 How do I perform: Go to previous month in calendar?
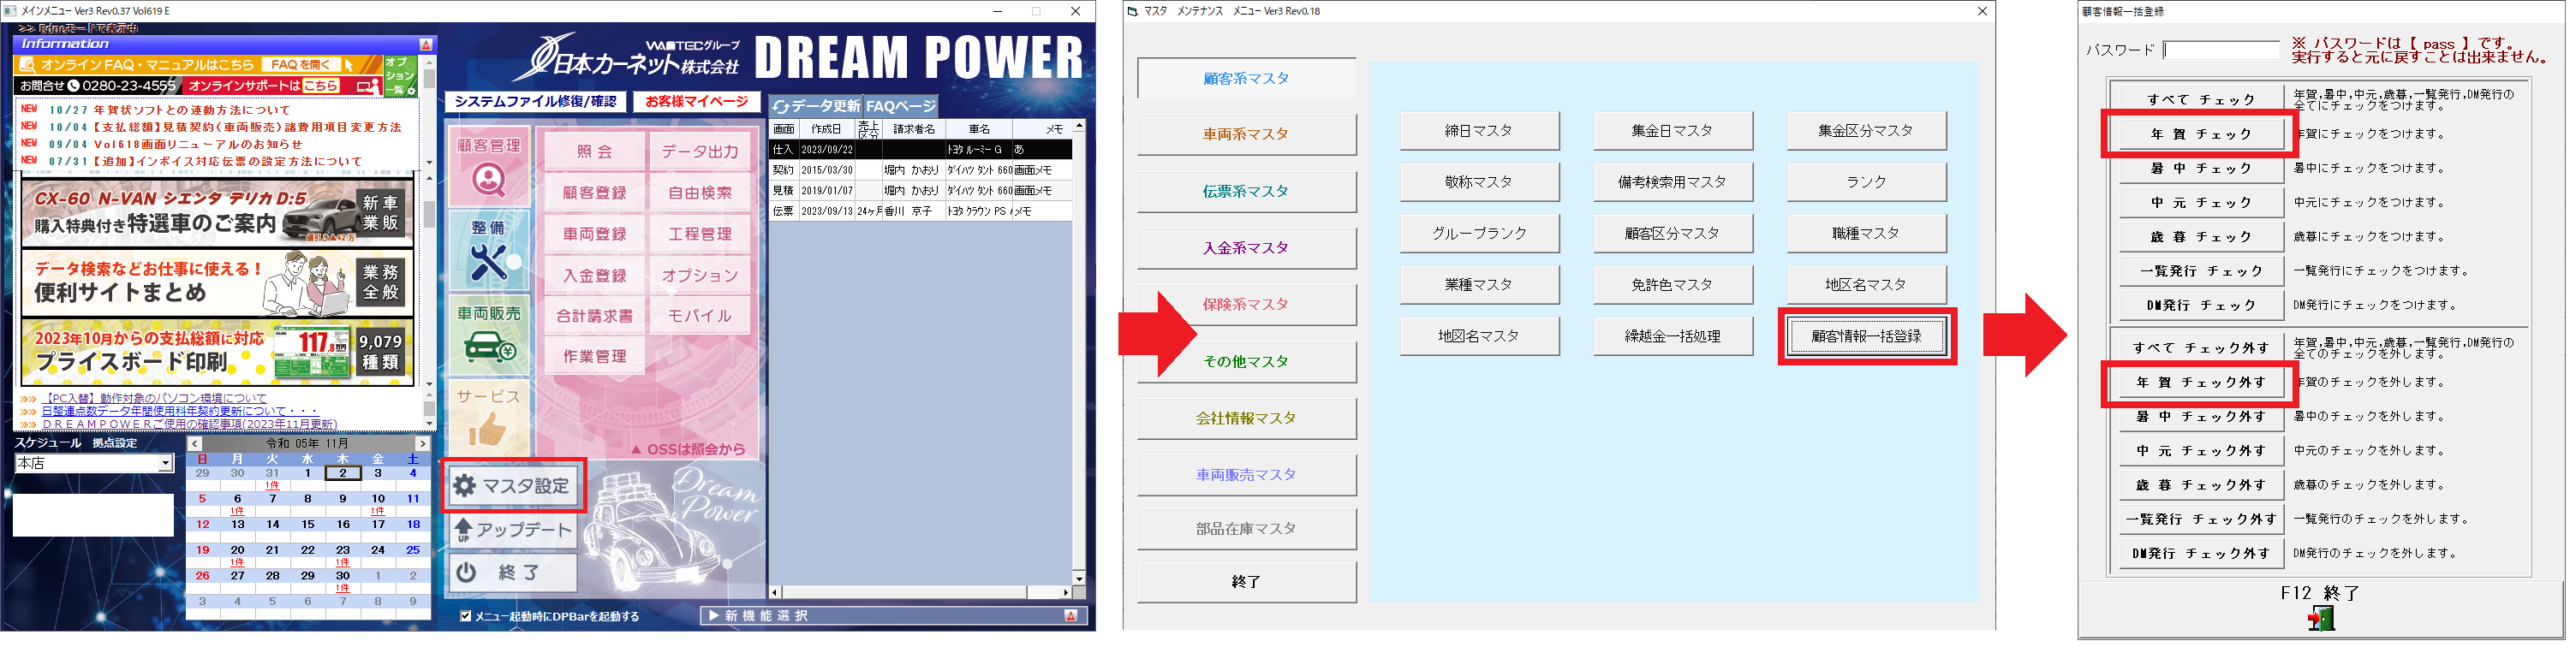195,444
